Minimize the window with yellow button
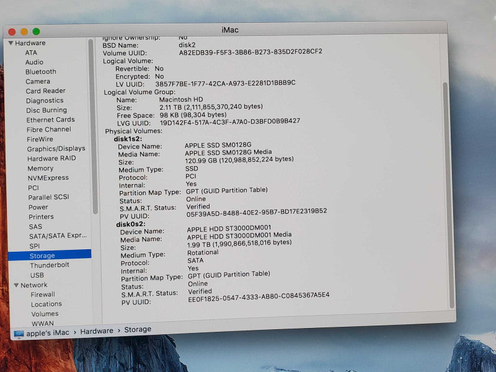Image resolution: width=496 pixels, height=372 pixels. coord(24,32)
